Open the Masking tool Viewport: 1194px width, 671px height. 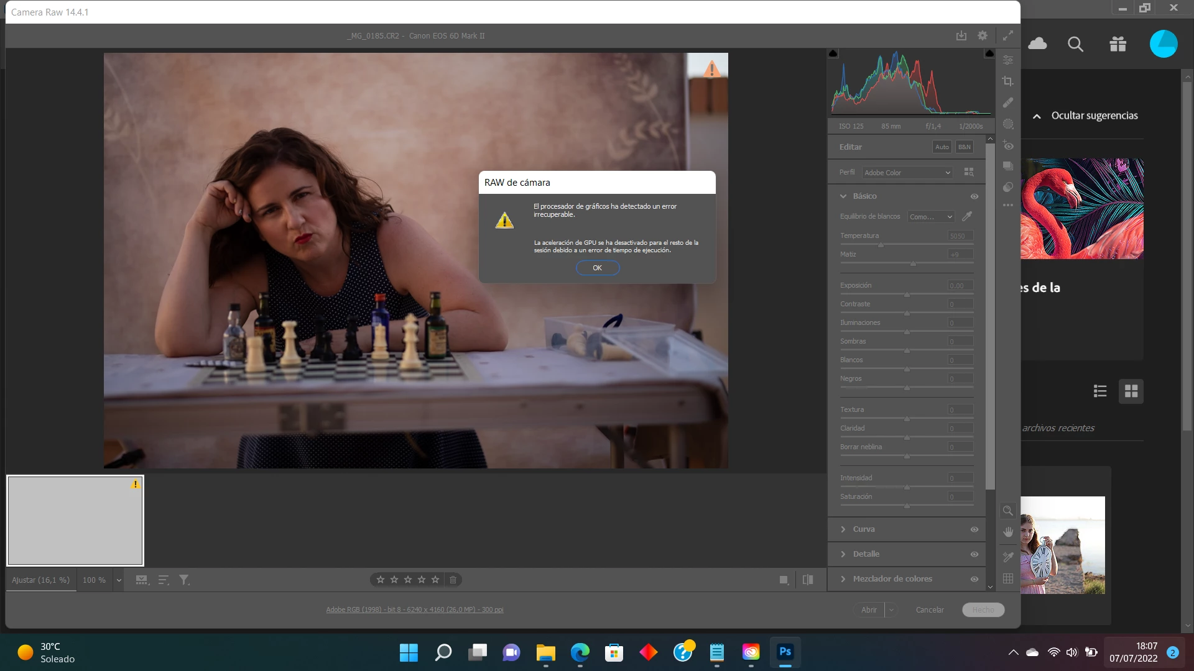(1008, 124)
